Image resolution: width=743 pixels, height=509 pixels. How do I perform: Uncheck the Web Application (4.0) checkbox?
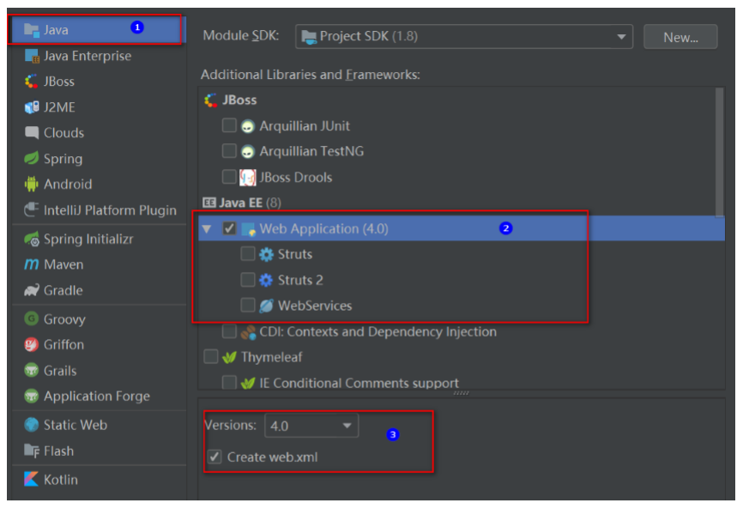229,228
